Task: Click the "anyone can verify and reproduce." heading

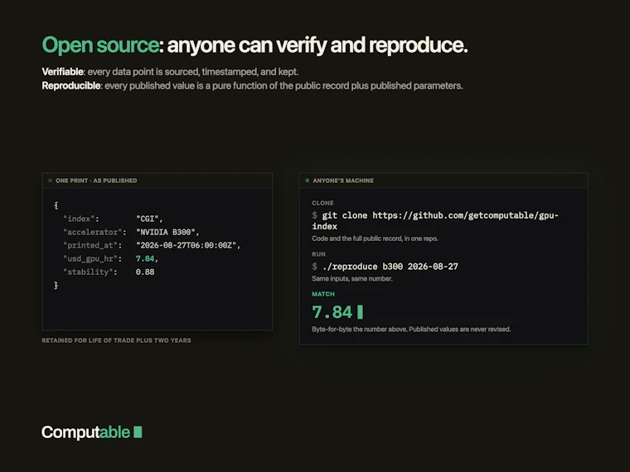Action: (x=317, y=45)
